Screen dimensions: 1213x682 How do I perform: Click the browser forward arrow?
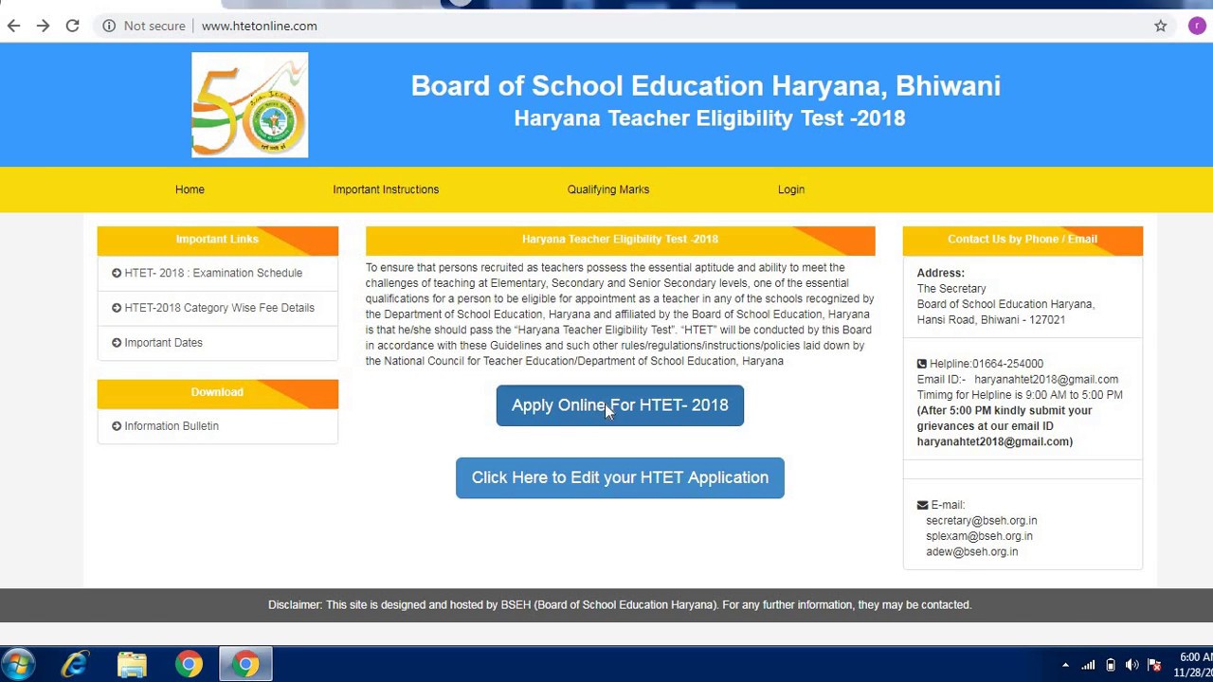tap(43, 26)
